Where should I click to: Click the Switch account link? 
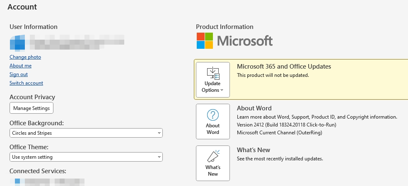[26, 83]
